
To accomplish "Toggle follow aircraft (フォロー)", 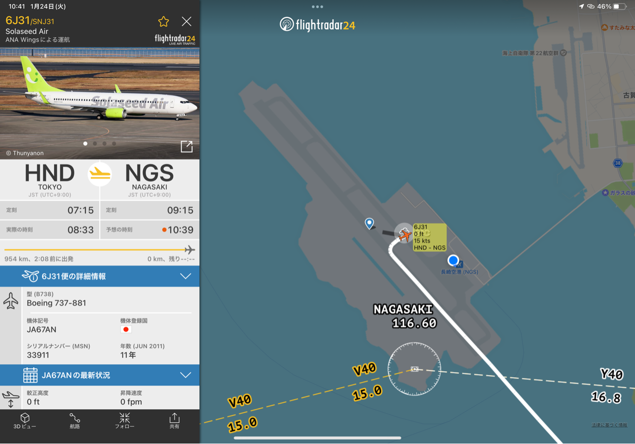I will (x=125, y=421).
